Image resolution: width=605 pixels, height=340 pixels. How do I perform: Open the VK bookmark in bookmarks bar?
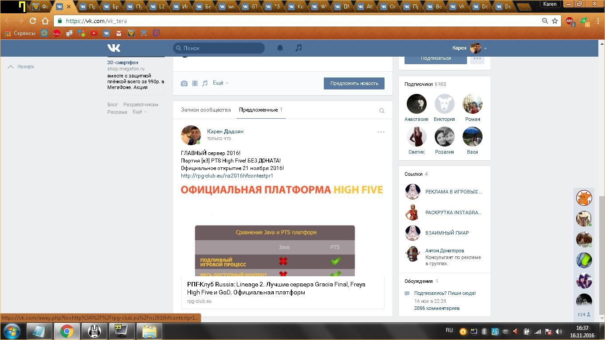tap(106, 33)
